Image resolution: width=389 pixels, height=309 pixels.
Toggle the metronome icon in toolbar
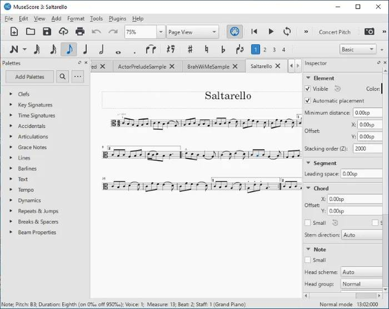coord(234,31)
